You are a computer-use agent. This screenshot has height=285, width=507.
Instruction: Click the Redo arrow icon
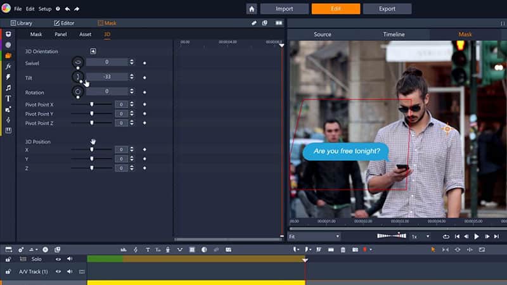(77, 9)
